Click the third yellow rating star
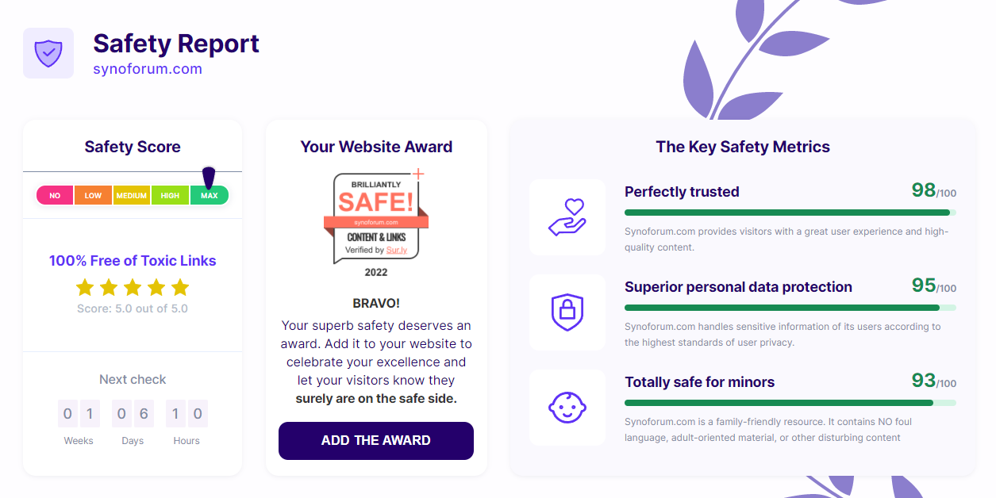 pos(133,287)
